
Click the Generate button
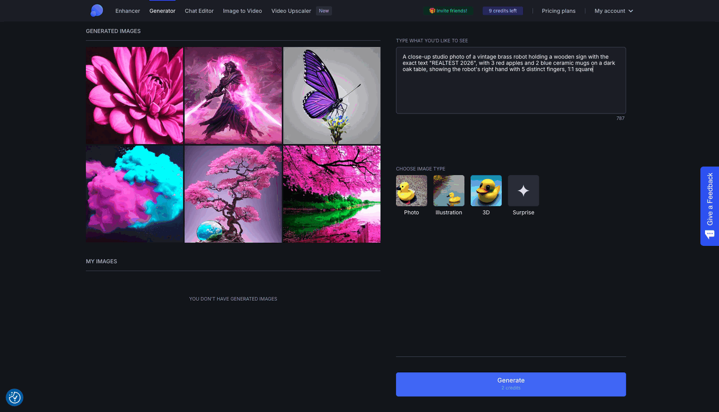tap(511, 384)
